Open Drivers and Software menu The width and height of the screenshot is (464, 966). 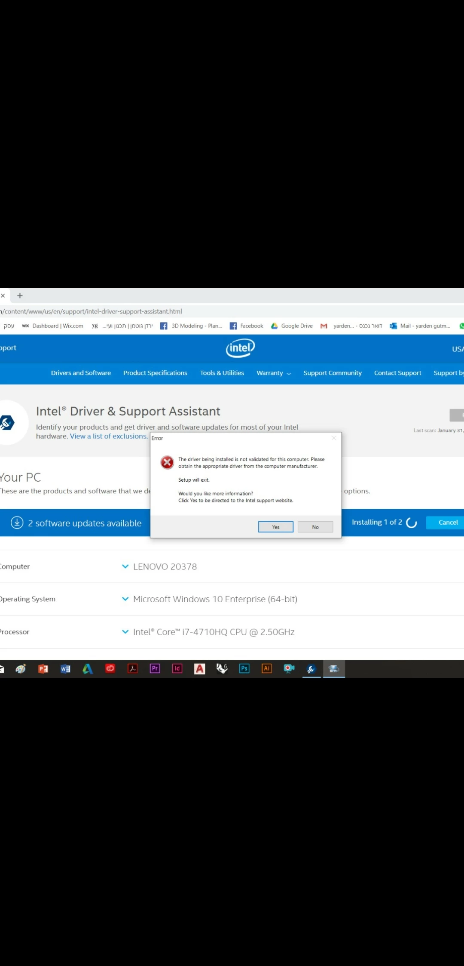pos(81,373)
